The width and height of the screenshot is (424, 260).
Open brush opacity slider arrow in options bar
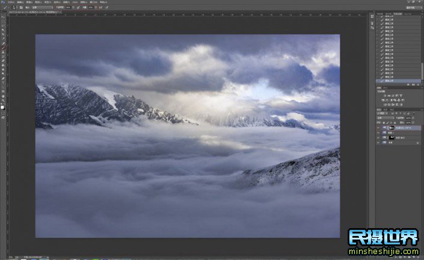tap(73, 7)
